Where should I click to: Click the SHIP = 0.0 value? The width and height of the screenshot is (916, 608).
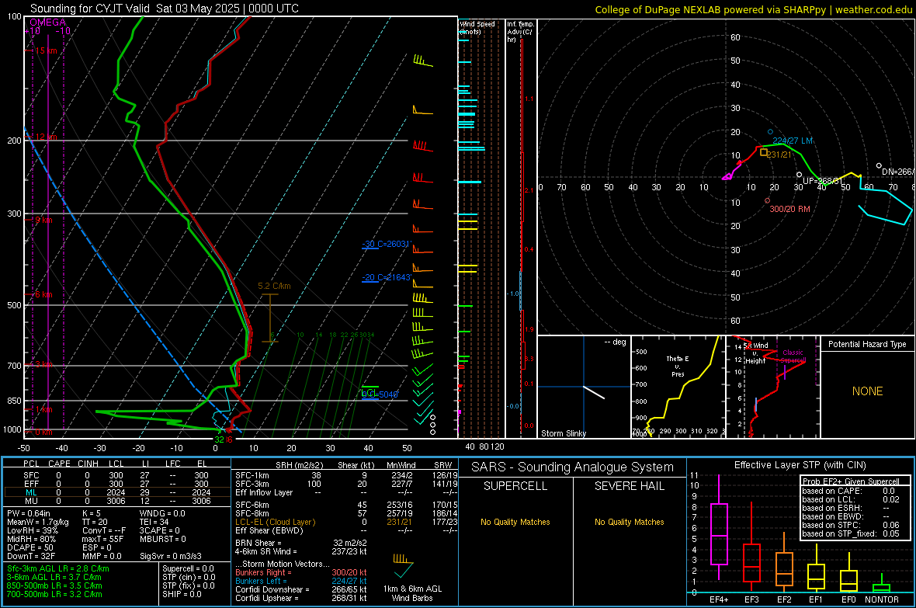click(182, 594)
